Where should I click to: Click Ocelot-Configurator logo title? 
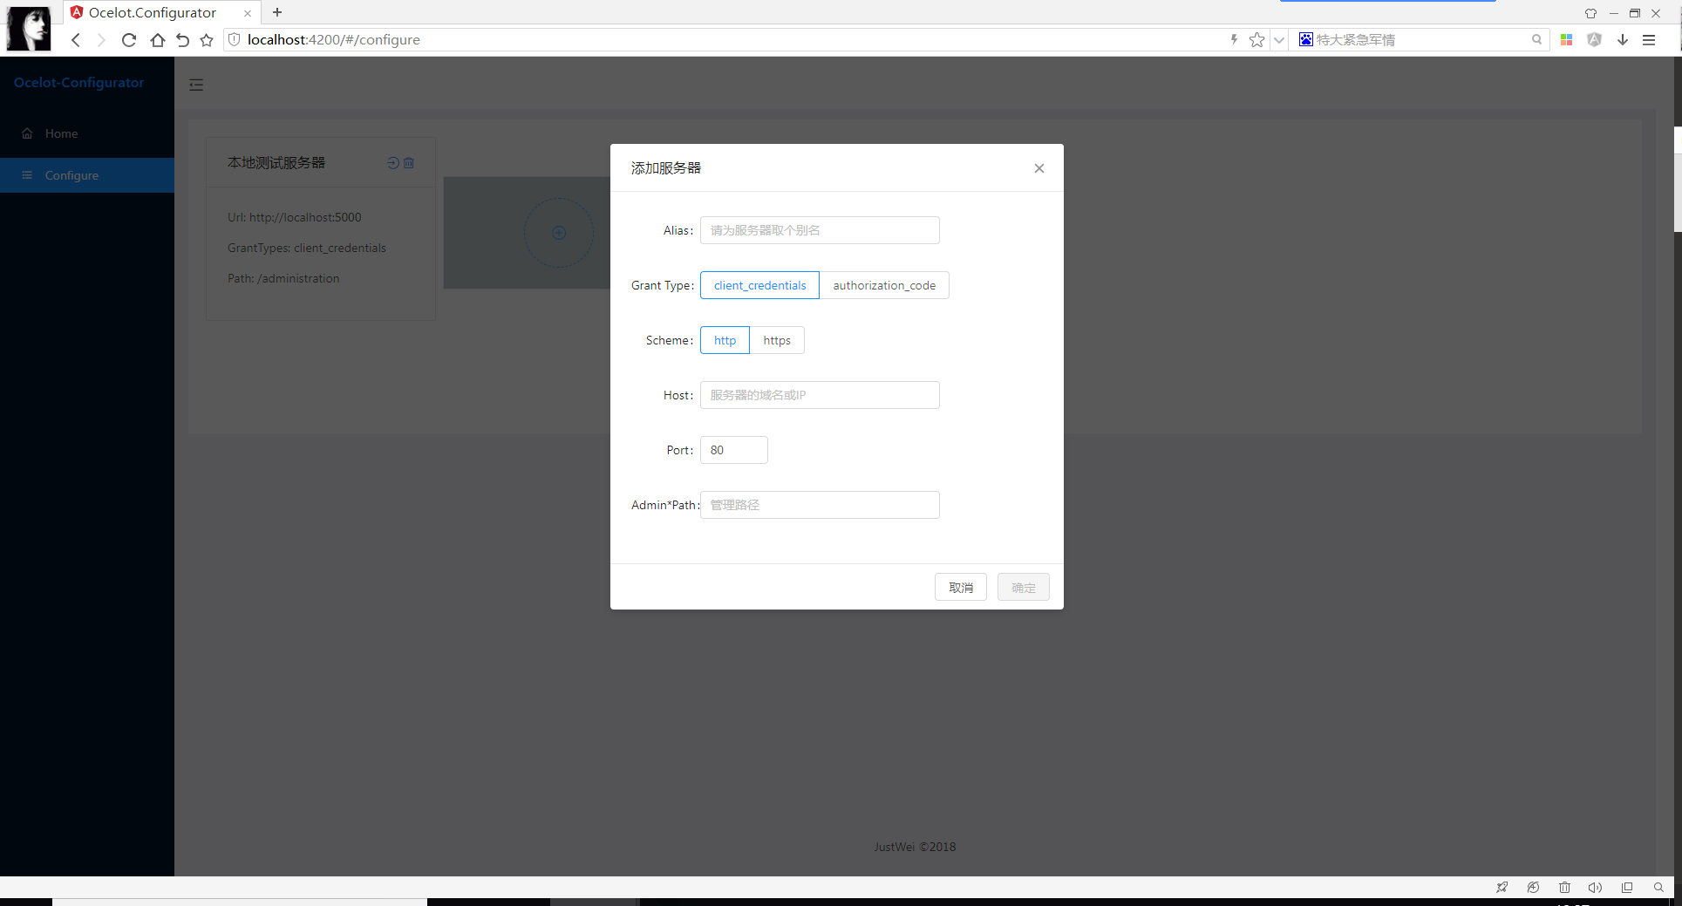(78, 83)
